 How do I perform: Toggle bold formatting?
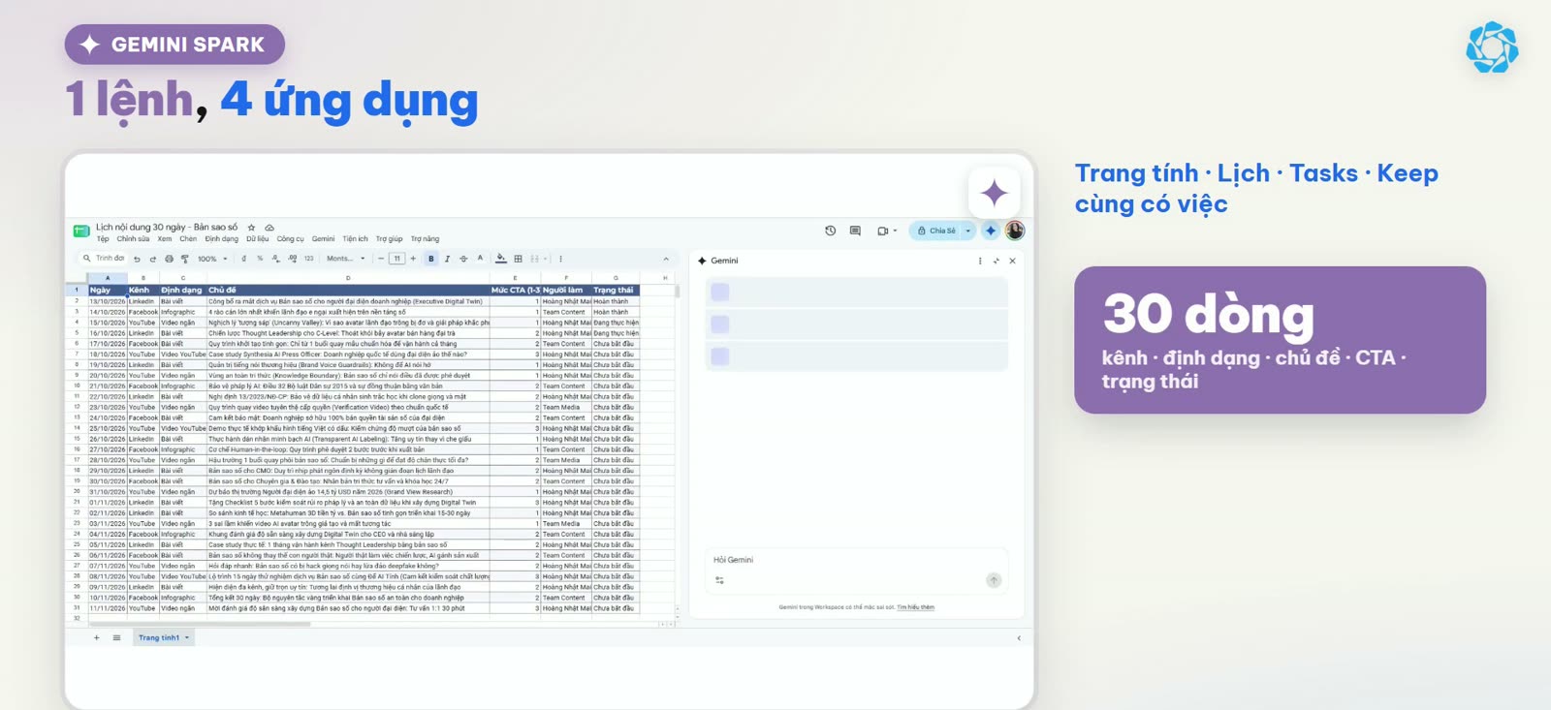tap(431, 259)
